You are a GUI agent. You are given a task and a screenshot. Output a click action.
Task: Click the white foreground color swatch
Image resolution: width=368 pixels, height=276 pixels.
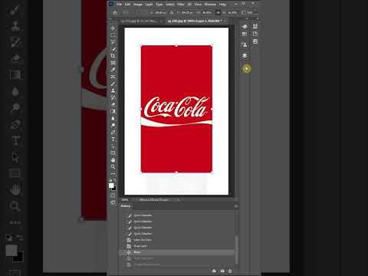tap(111, 186)
